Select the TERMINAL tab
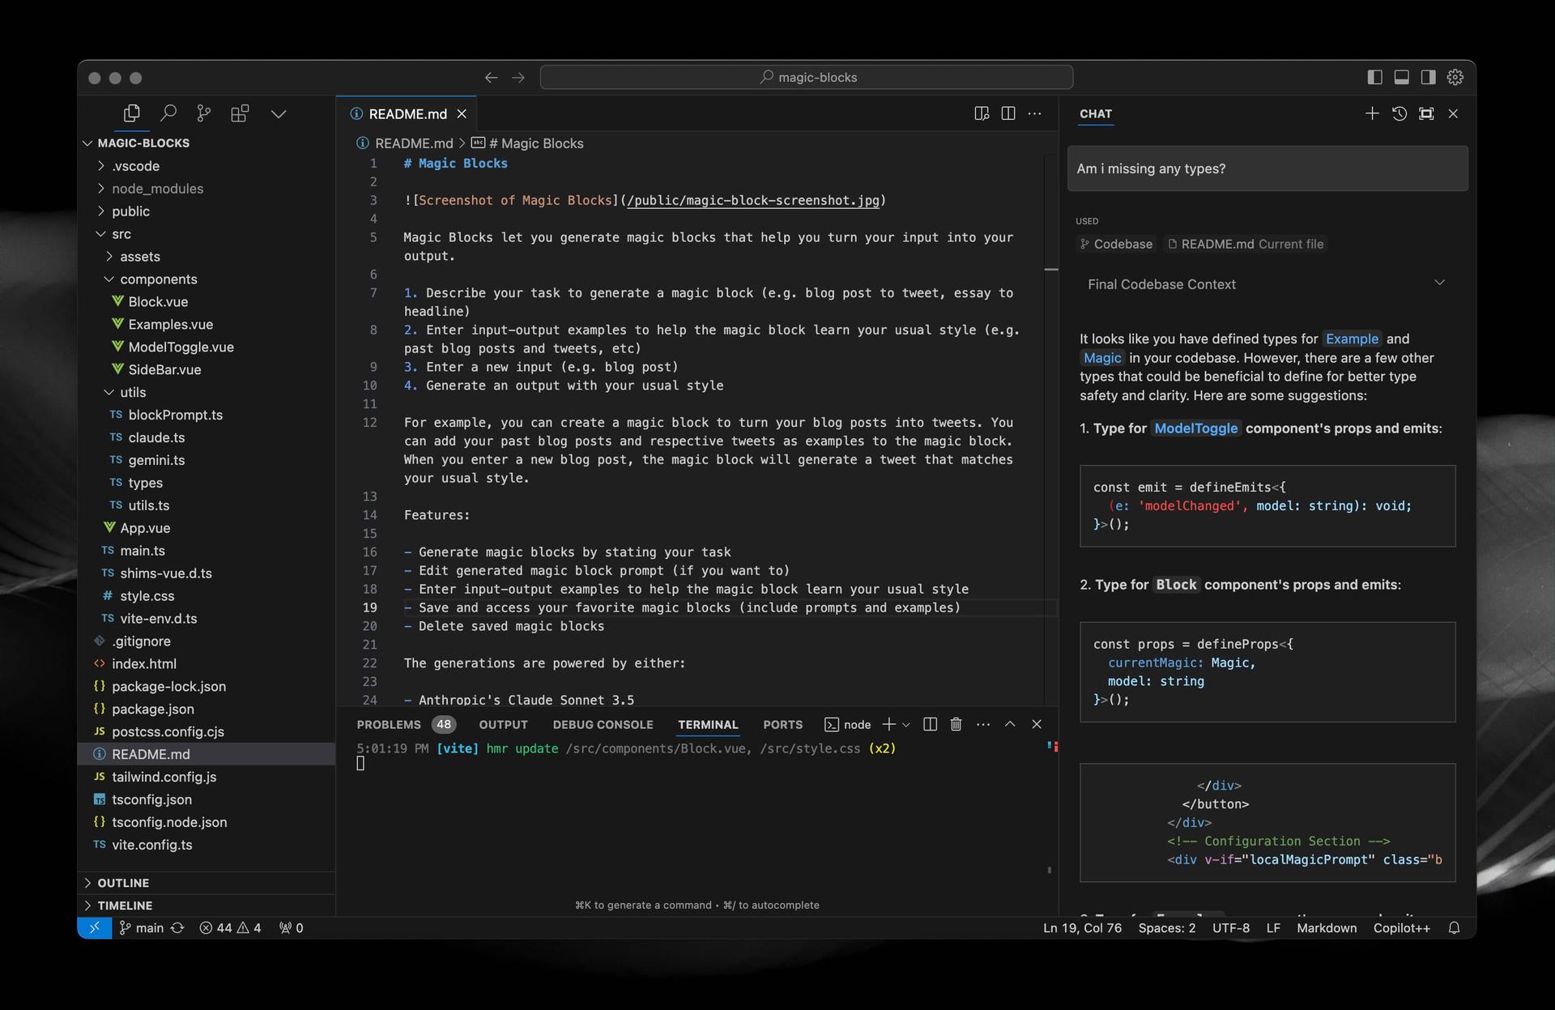 [x=708, y=725]
